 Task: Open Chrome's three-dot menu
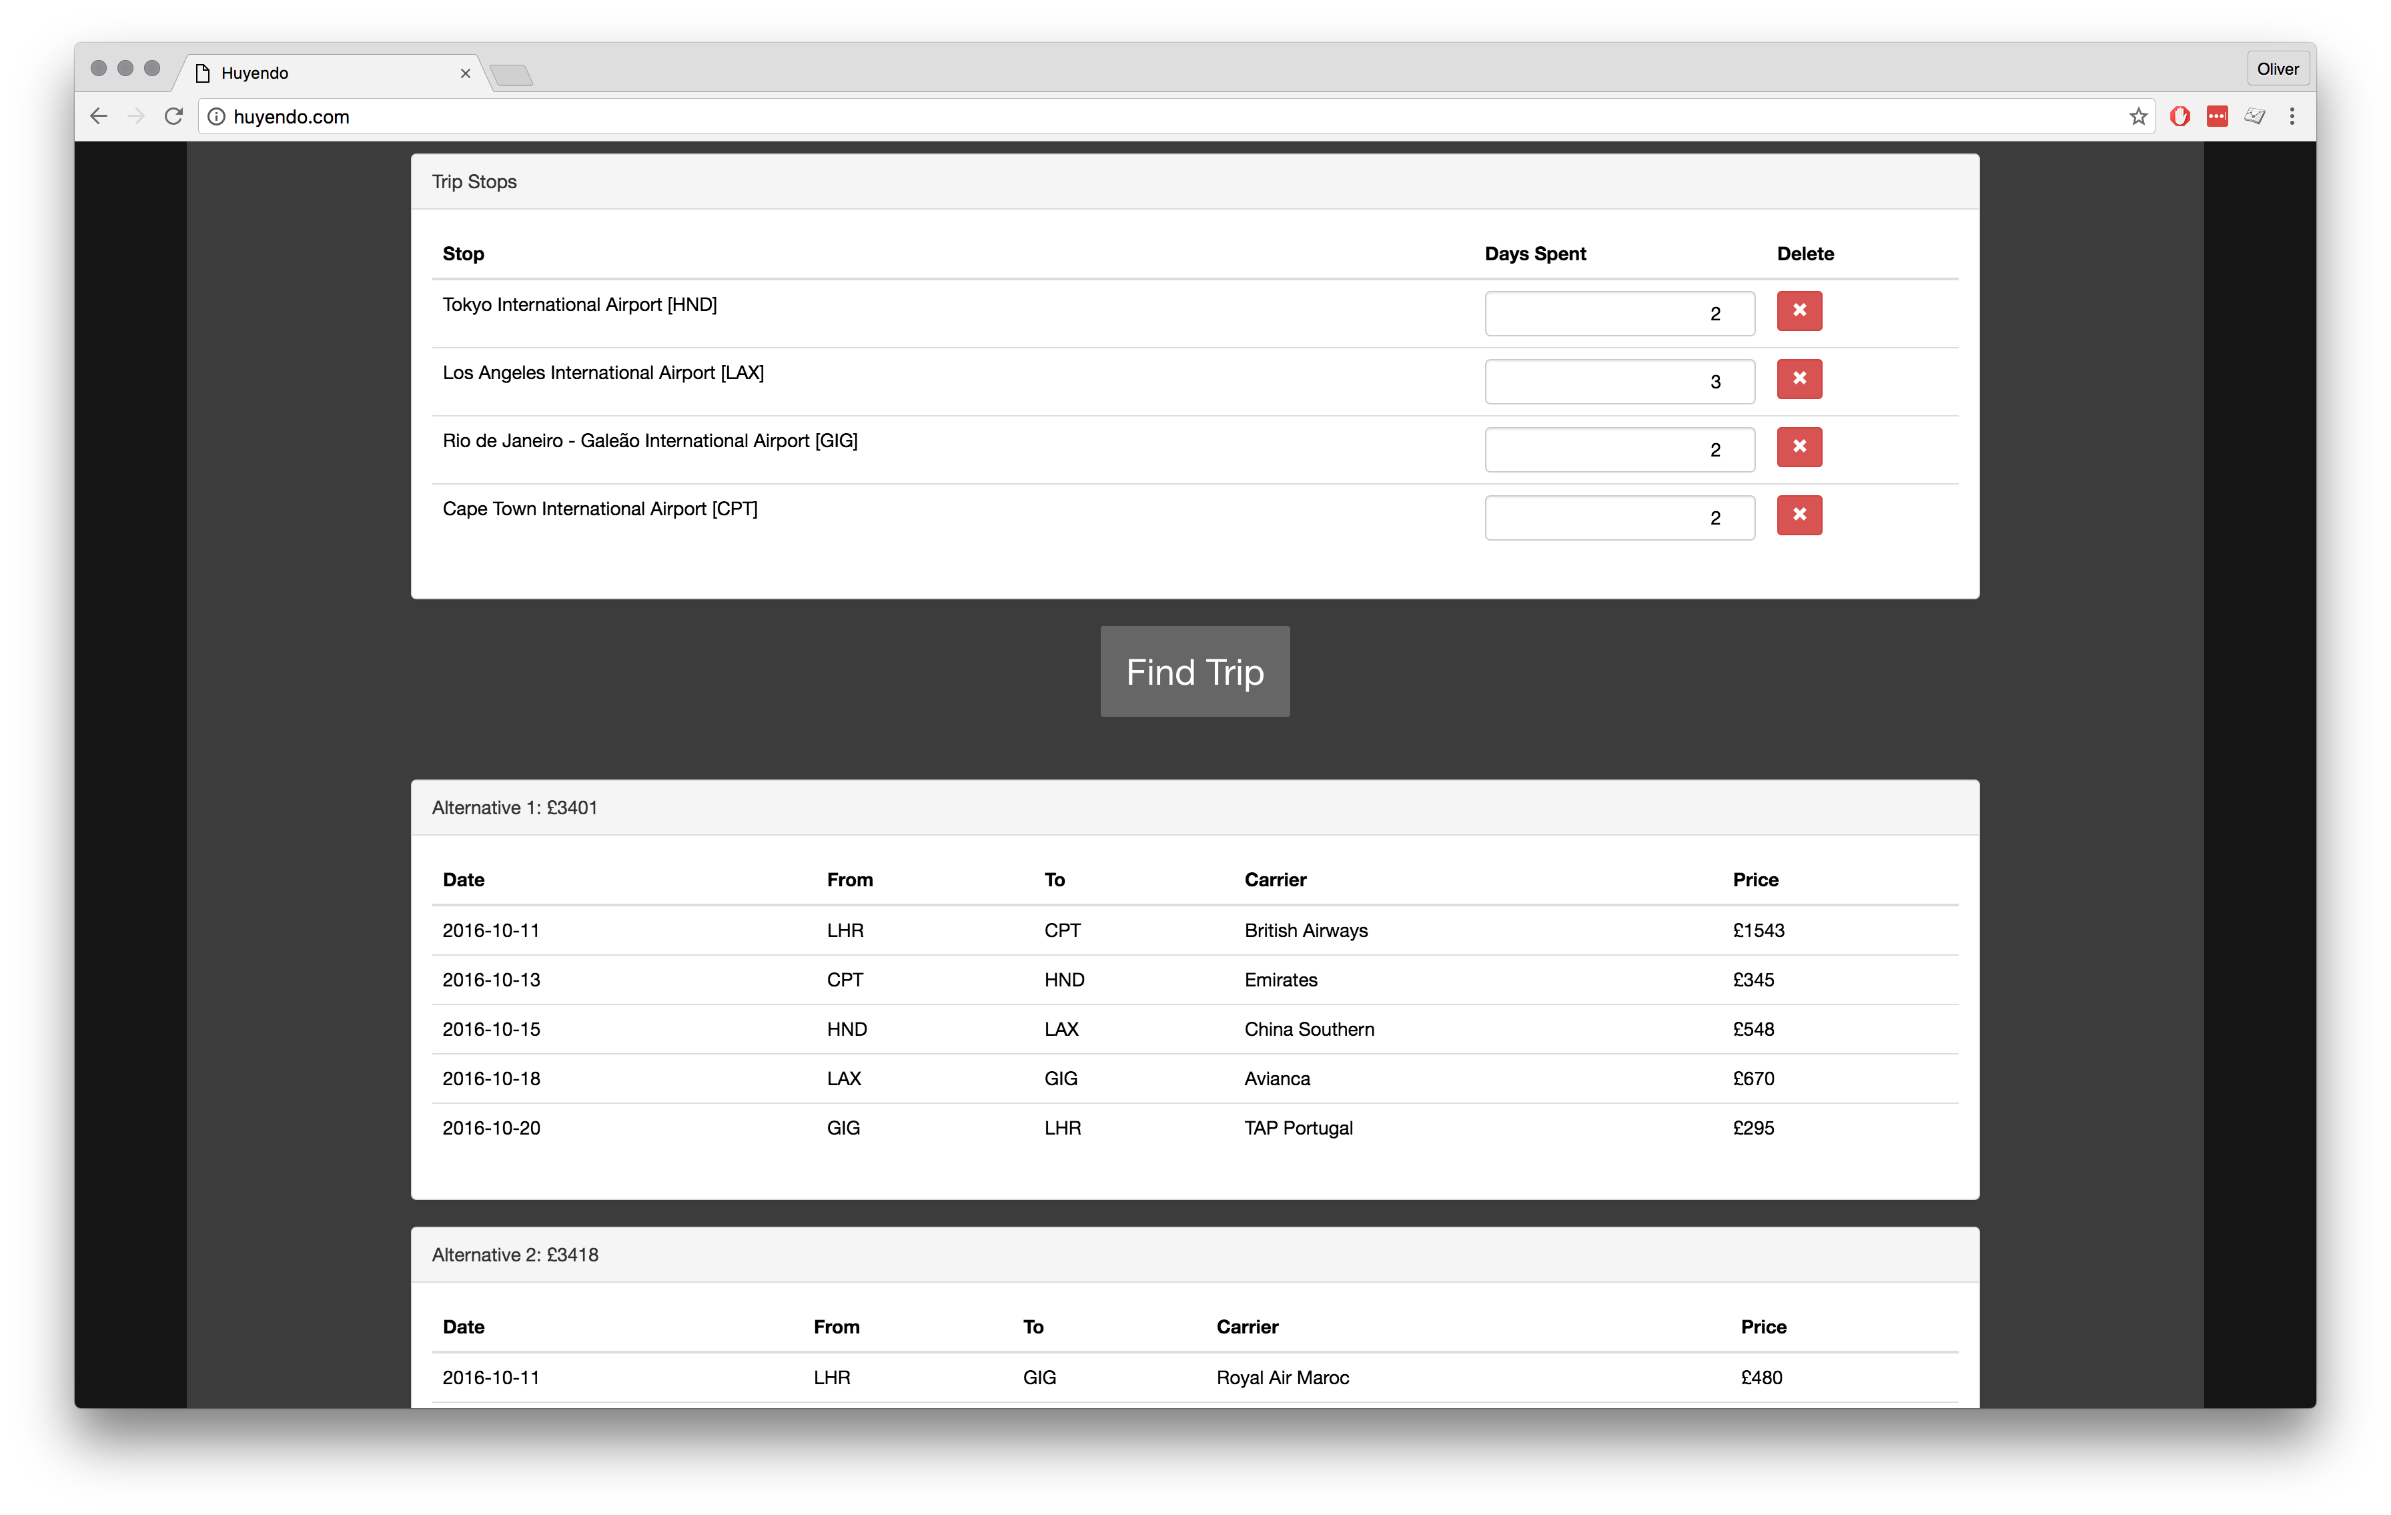(2292, 117)
